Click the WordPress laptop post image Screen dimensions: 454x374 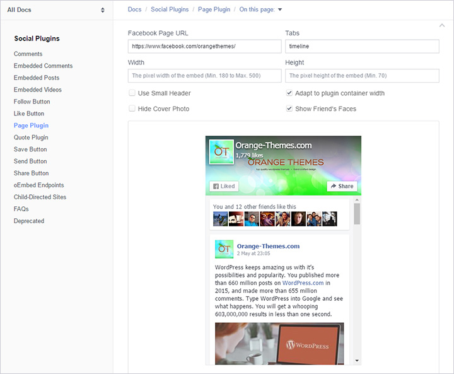279,344
